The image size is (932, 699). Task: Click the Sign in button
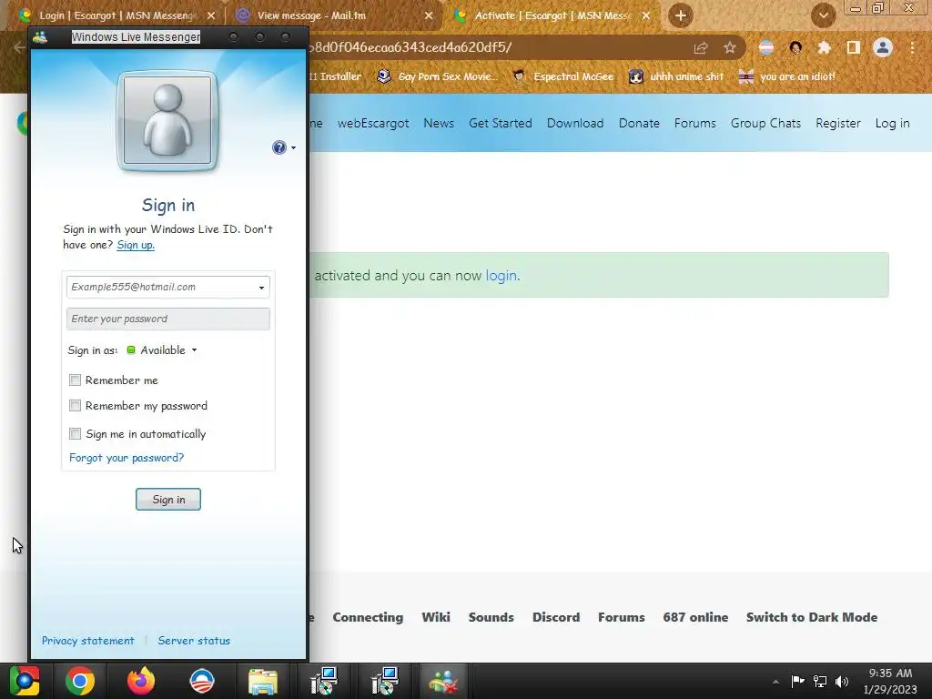(x=168, y=500)
